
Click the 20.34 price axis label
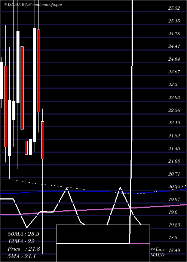coord(174,186)
